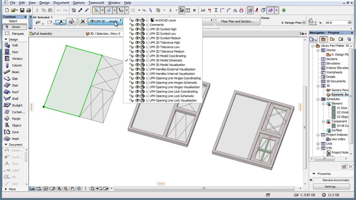Image resolution: width=356 pixels, height=200 pixels.
Task: Select the Door tool
Action: [x=14, y=52]
